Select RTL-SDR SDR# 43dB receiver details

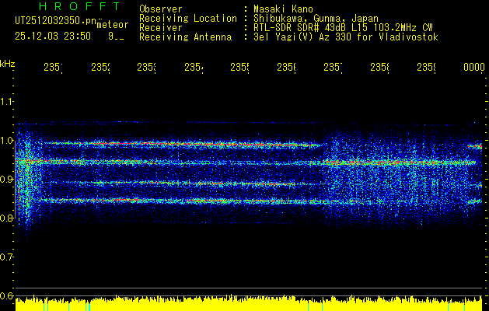(344, 28)
